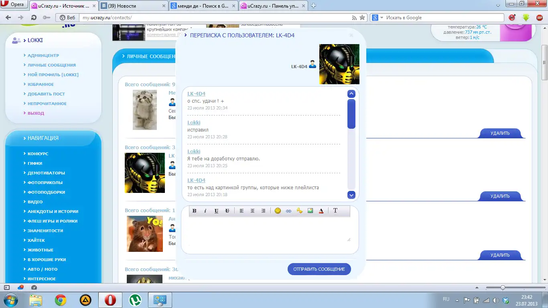Toggle italic formatting in message editor
The image size is (548, 308).
click(x=205, y=211)
